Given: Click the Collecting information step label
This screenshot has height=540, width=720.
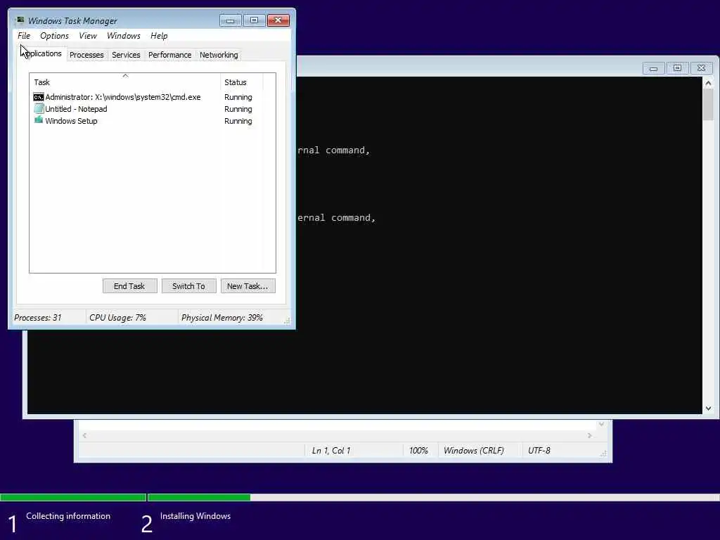Looking at the screenshot, I should click(x=68, y=516).
